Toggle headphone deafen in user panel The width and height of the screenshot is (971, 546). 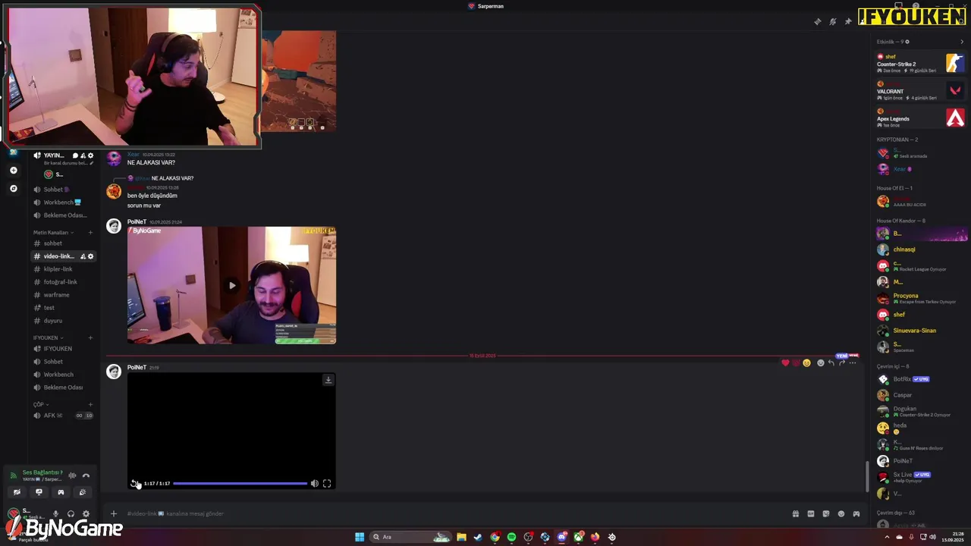(71, 513)
